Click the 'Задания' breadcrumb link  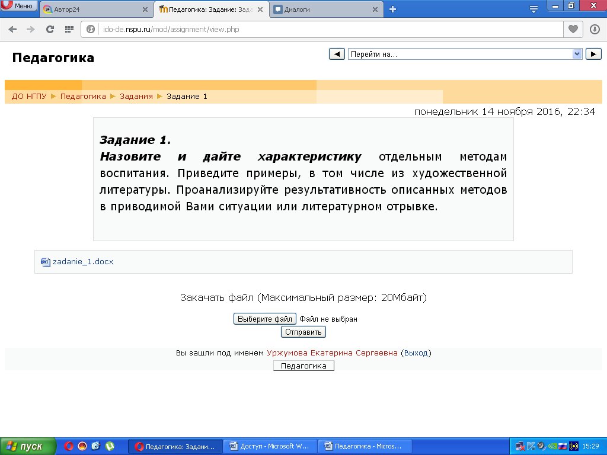(136, 96)
